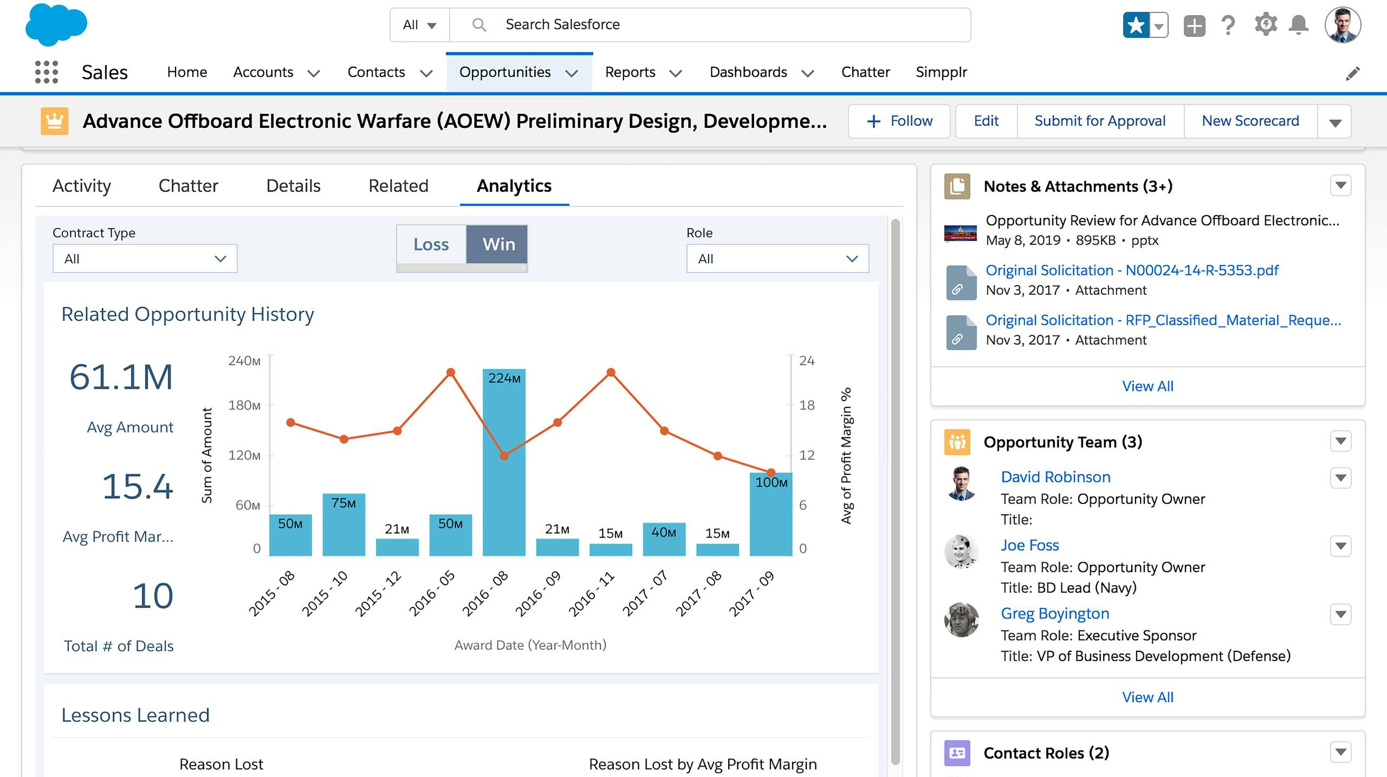Select the Analytics tab
The image size is (1387, 777).
(x=514, y=186)
